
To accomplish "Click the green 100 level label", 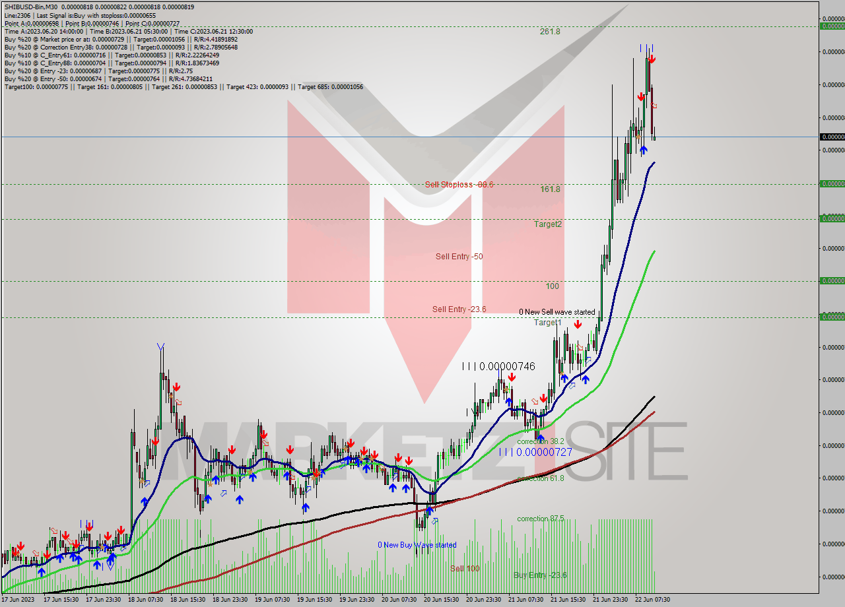I will point(553,286).
